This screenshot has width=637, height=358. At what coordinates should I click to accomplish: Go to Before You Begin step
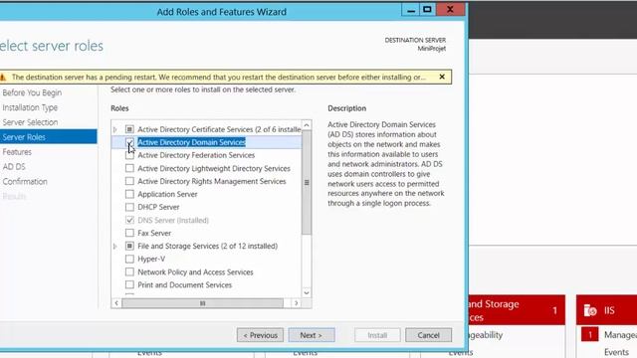point(32,92)
